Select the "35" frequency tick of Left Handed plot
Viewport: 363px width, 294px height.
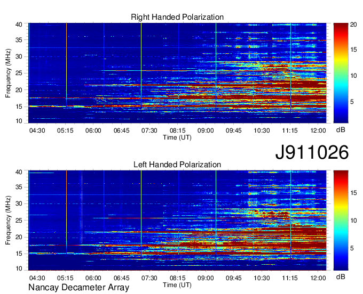click(19, 187)
